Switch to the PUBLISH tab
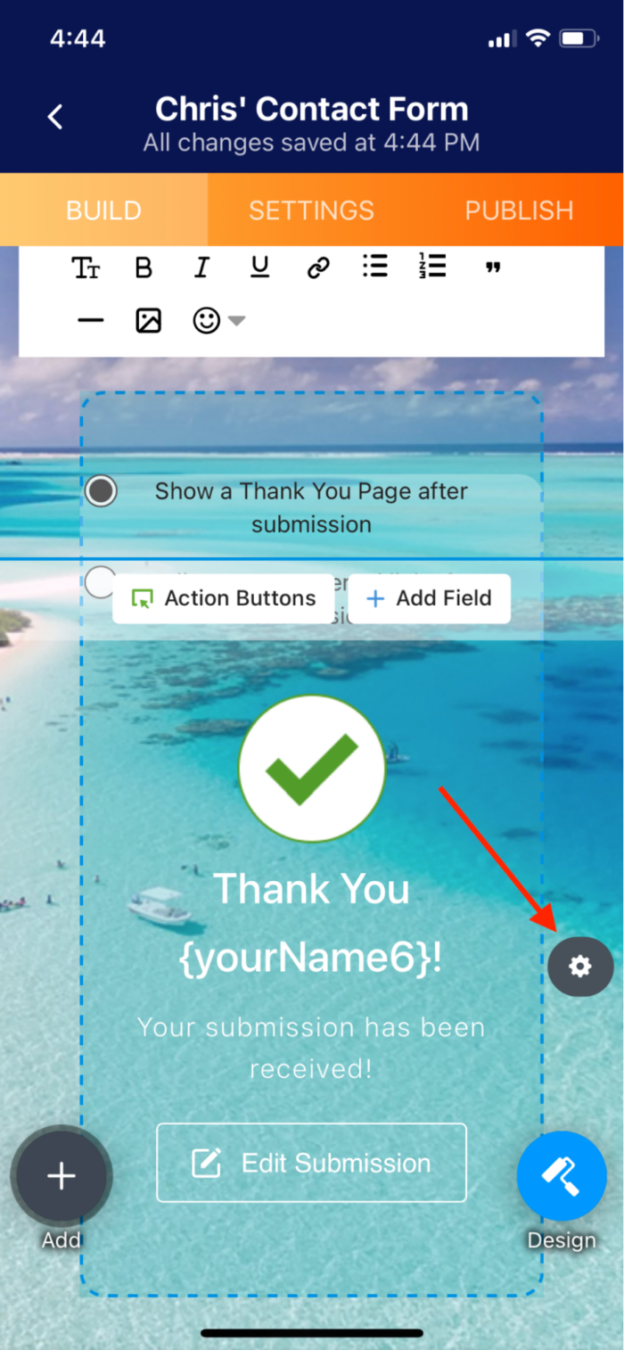 point(519,210)
